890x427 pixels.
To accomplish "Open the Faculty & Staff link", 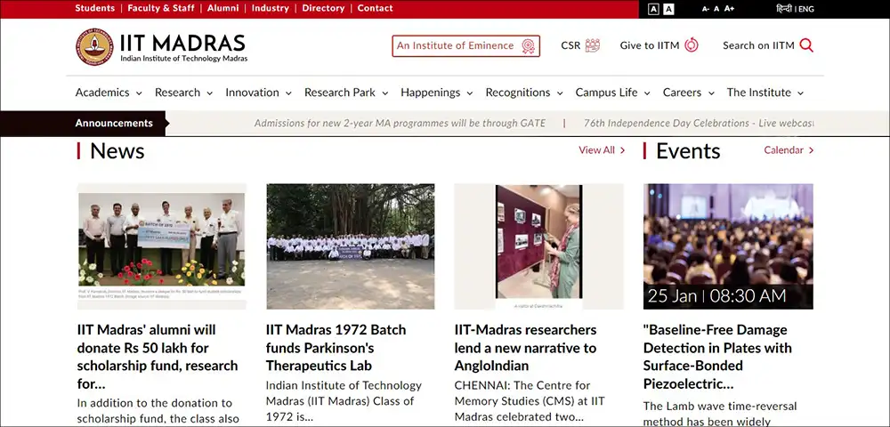I will click(160, 9).
